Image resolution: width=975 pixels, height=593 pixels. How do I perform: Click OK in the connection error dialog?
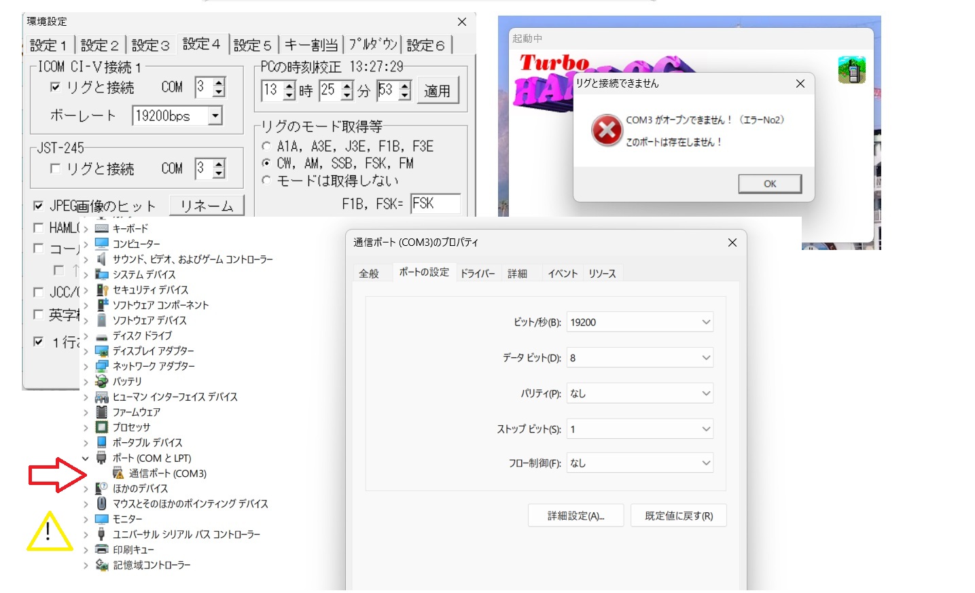point(770,183)
